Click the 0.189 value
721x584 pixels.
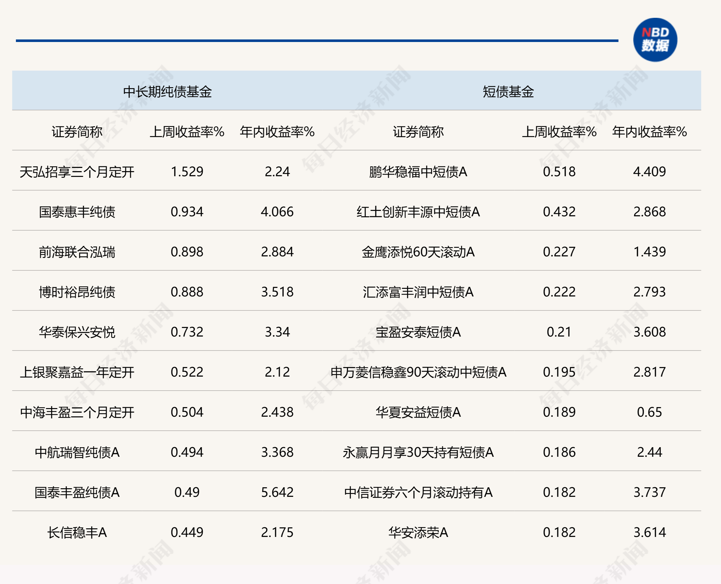click(559, 412)
